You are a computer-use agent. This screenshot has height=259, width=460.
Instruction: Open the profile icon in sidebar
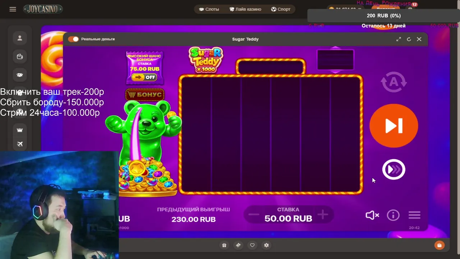pyautogui.click(x=20, y=38)
